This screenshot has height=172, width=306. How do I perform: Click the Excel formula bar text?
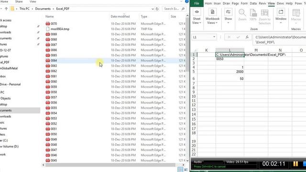pyautogui.click(x=280, y=40)
